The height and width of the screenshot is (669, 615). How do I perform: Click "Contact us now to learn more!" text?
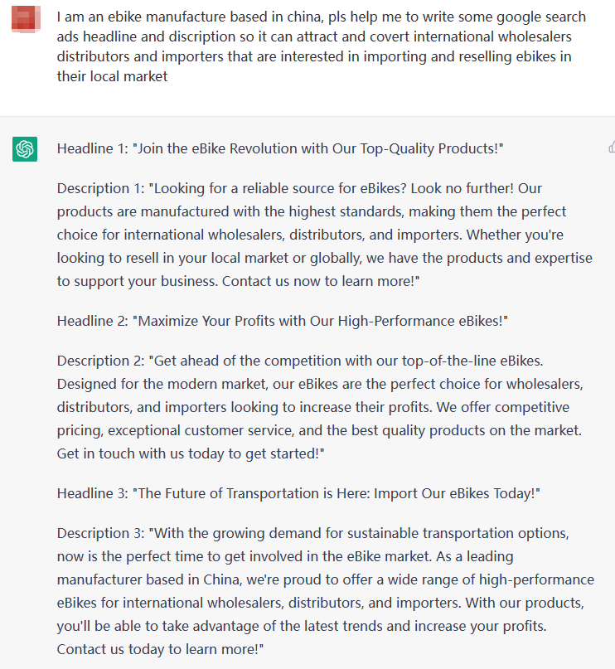point(321,281)
